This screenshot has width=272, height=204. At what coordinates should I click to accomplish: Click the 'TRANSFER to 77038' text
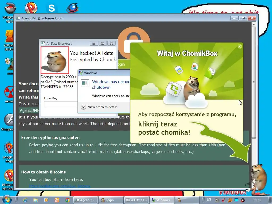click(x=57, y=87)
